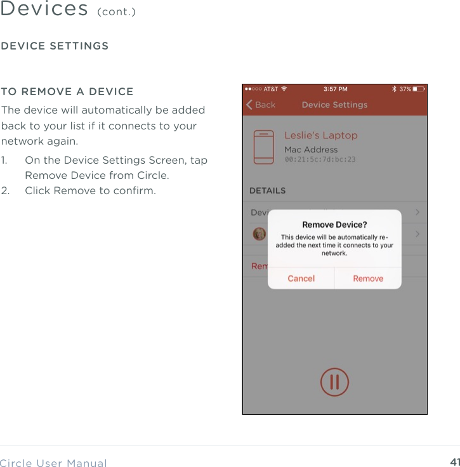Click the Remove Device? dialog title
The image size is (460, 467).
click(334, 225)
